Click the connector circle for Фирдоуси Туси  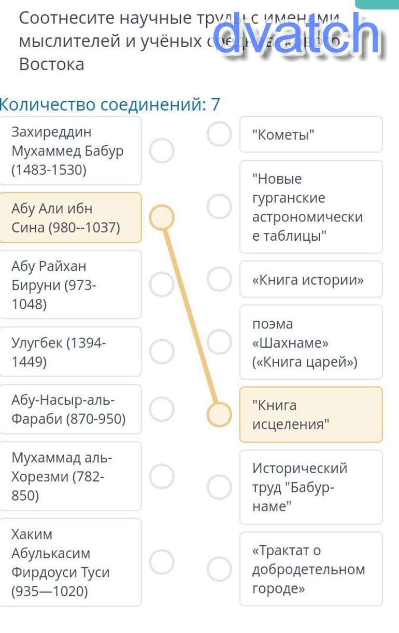(x=162, y=562)
